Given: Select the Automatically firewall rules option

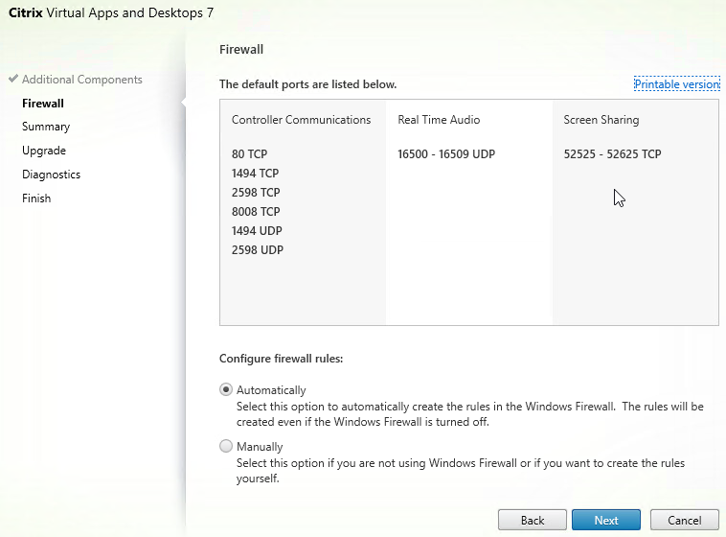Looking at the screenshot, I should (x=226, y=389).
